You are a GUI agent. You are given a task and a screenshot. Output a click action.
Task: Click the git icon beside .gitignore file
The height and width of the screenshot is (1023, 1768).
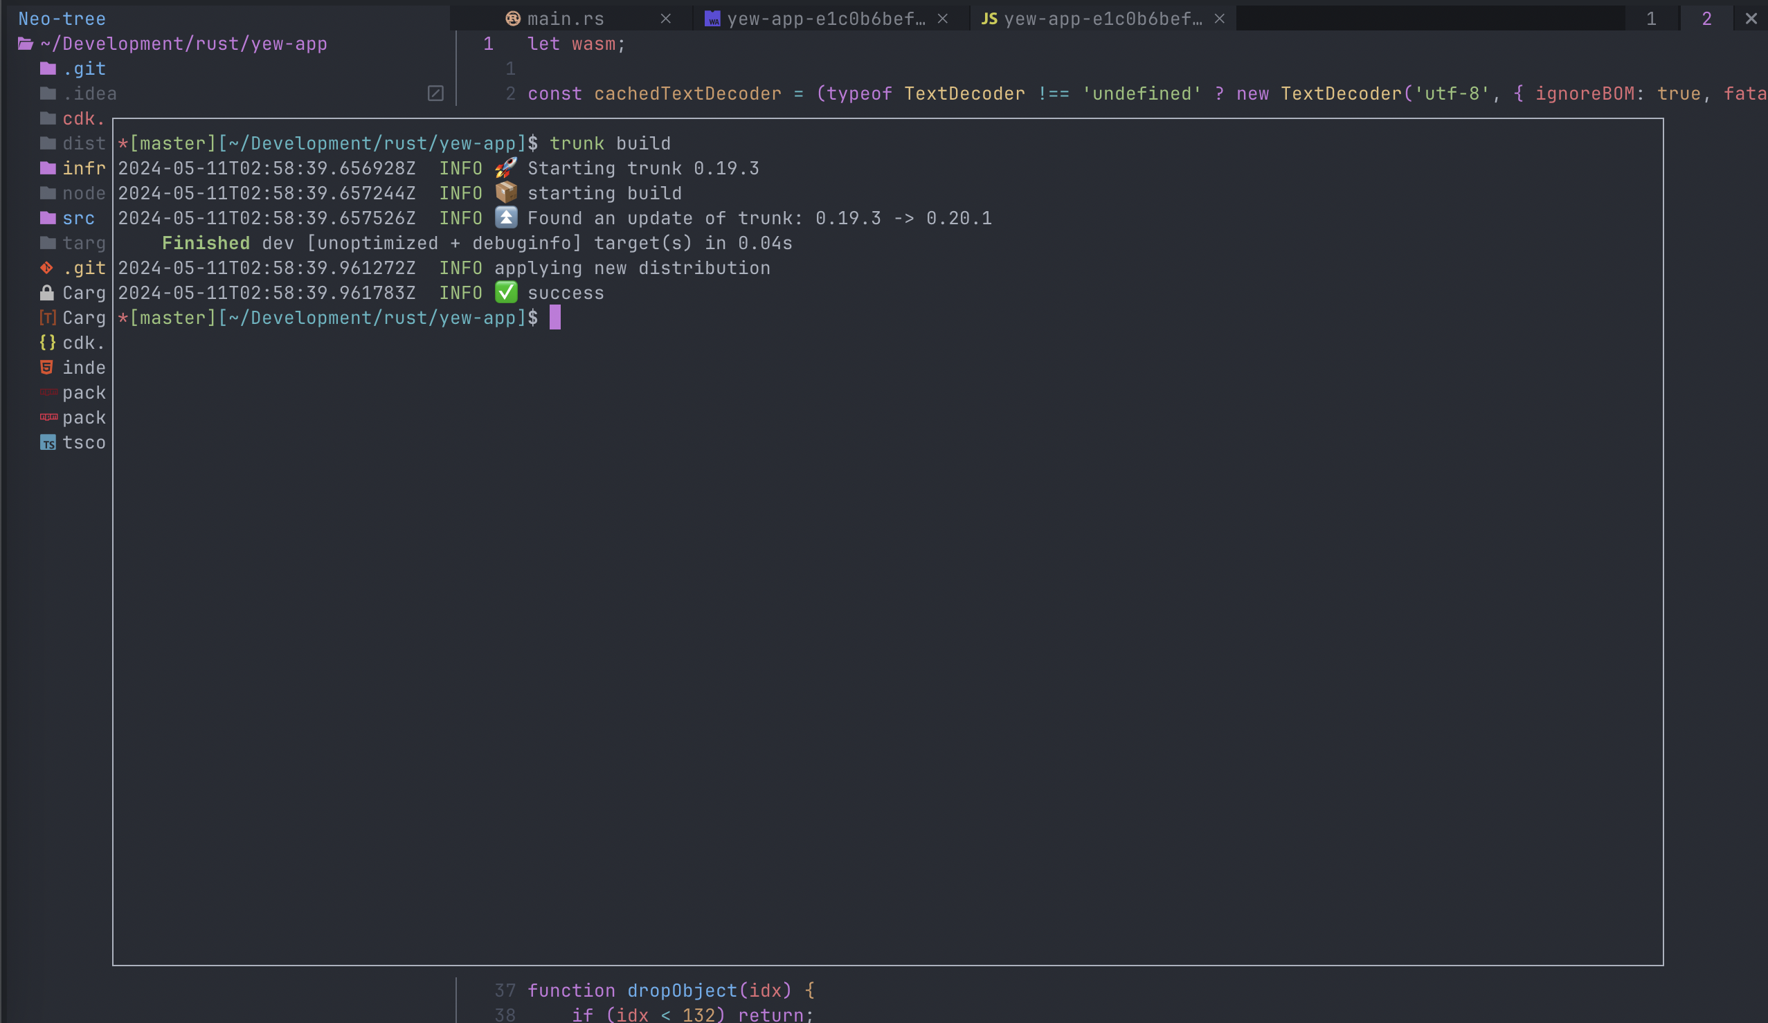tap(47, 268)
